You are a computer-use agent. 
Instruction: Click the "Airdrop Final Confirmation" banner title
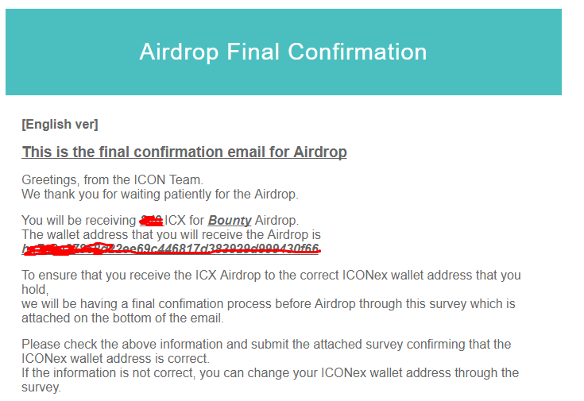pos(283,52)
